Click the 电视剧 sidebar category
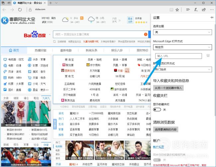Viewport: 216px width, 167px height. click(12, 59)
